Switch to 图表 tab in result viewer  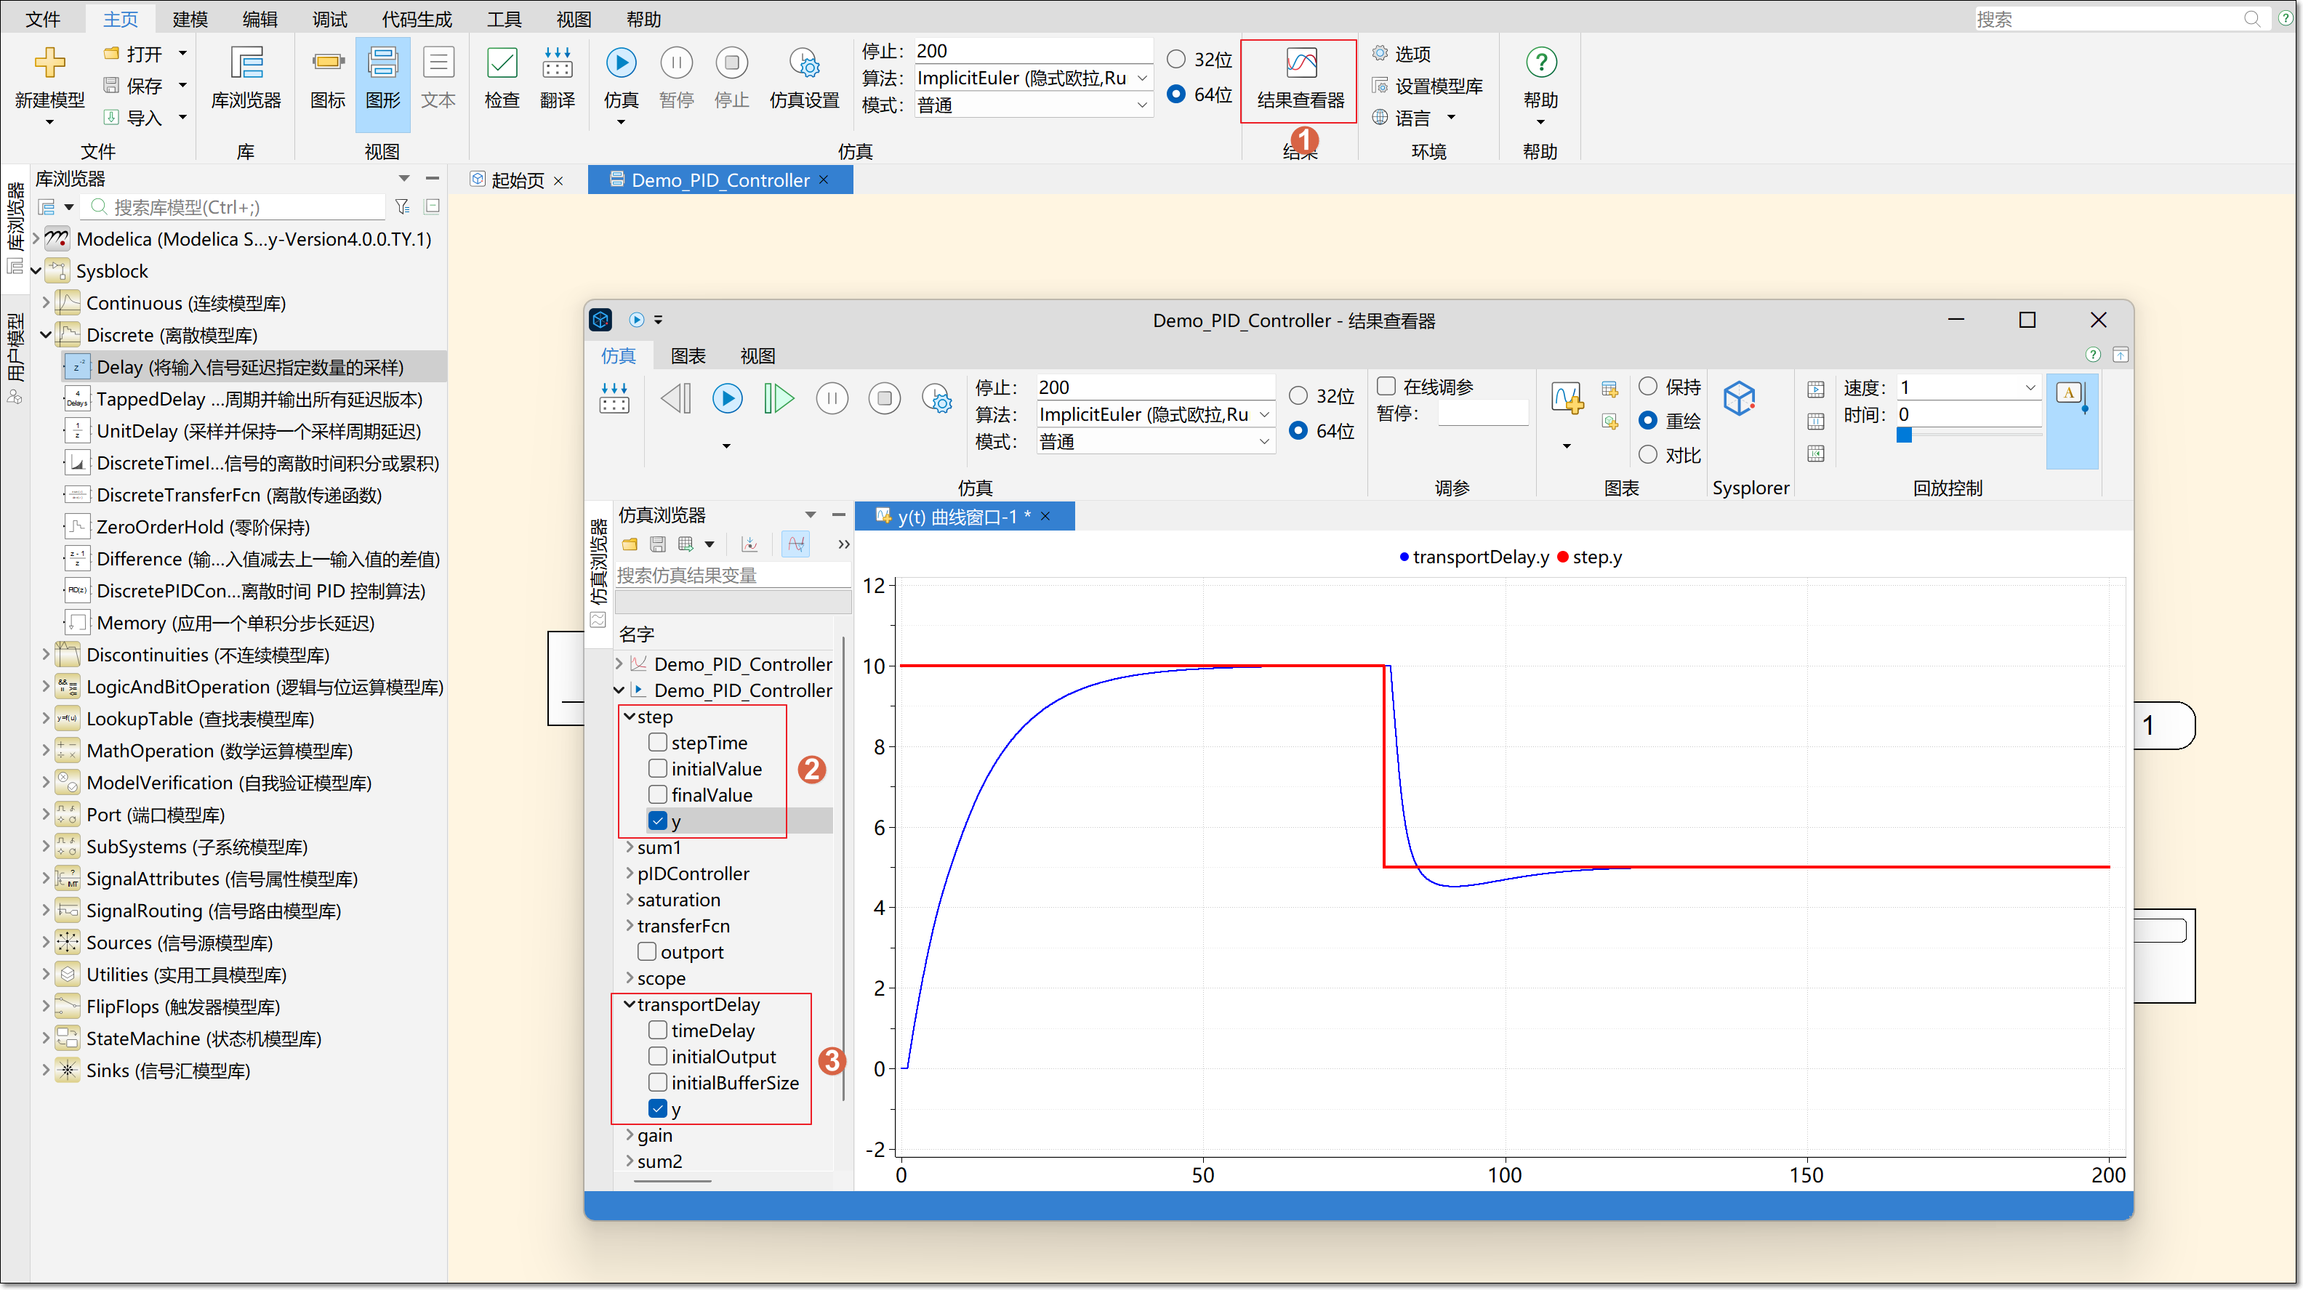688,356
